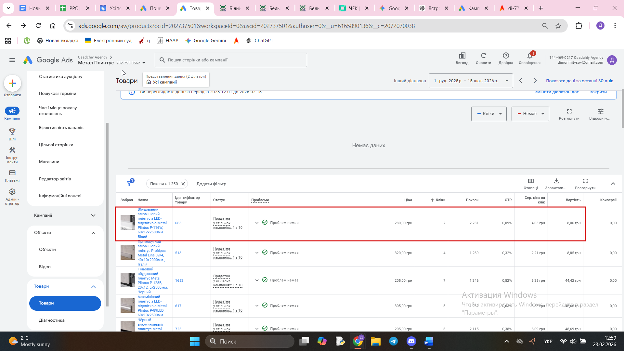Expand the Кампанії sidebar section
Image resolution: width=624 pixels, height=351 pixels.
coord(93,215)
